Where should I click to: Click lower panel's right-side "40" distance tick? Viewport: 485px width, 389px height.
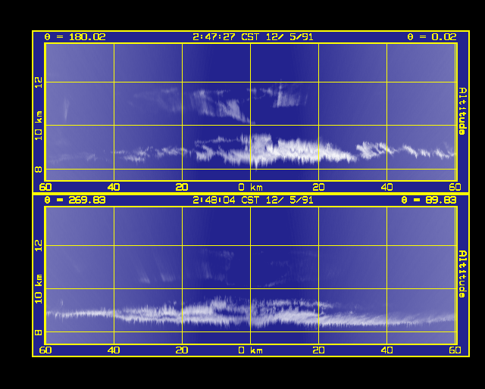click(x=386, y=350)
